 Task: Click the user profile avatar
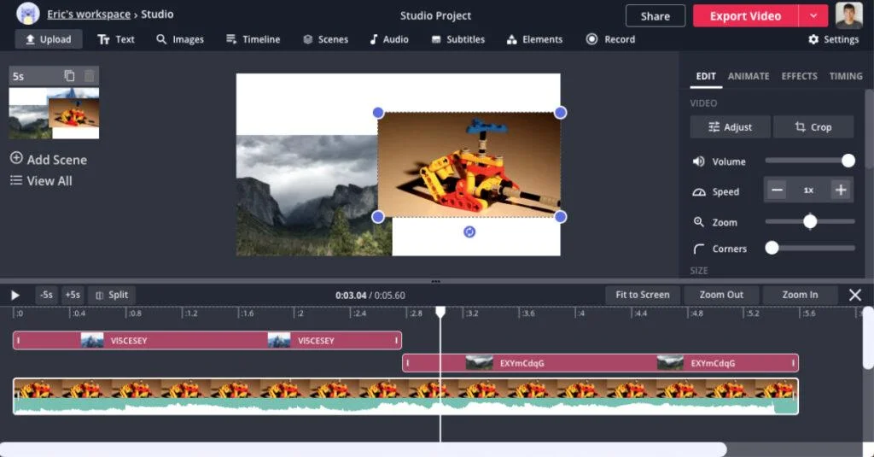coord(848,15)
